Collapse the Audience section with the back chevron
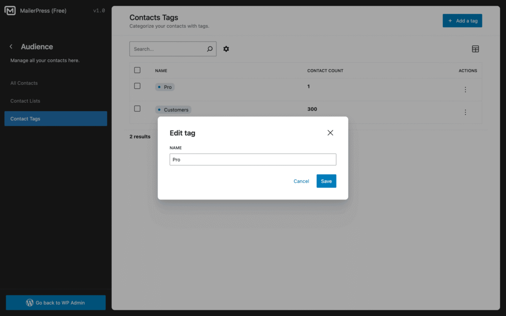 pyautogui.click(x=10, y=46)
